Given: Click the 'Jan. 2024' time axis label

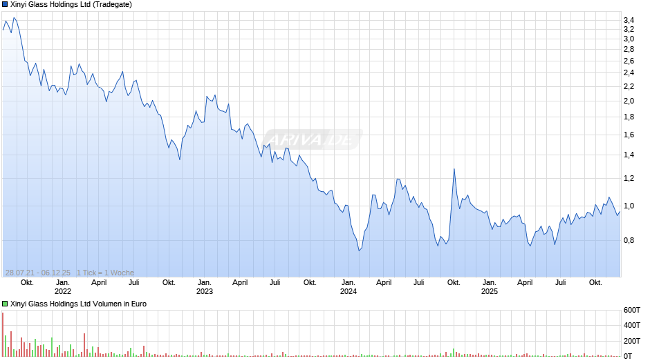Looking at the screenshot, I should point(349,287).
